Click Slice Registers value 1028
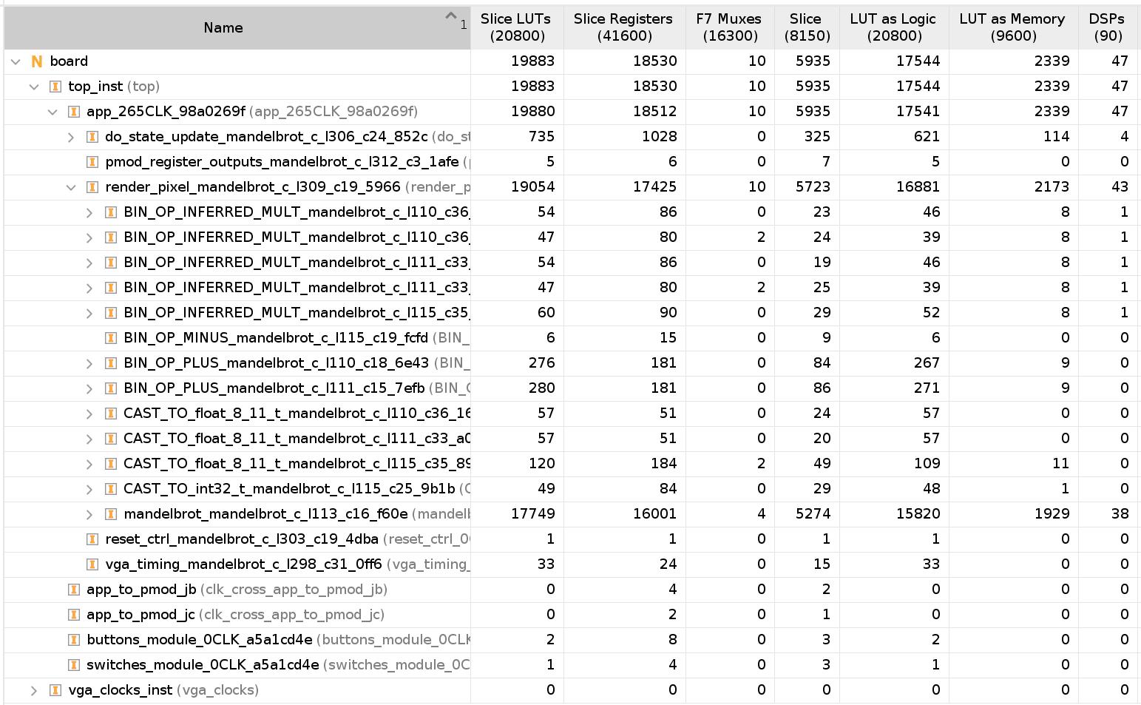The width and height of the screenshot is (1141, 705). pos(659,137)
